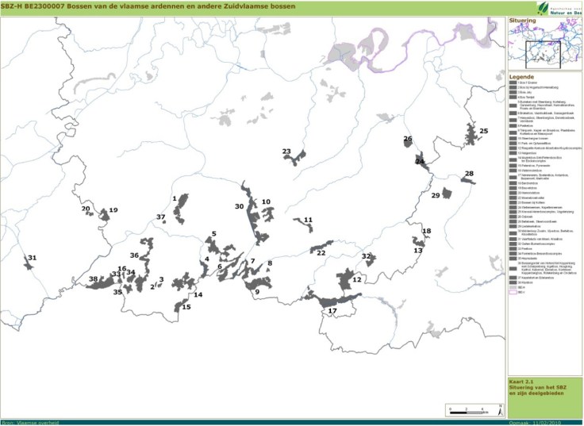This screenshot has height=426, width=584.
Task: Click the gray swatch of legend entry 1
Action: pyautogui.click(x=513, y=83)
